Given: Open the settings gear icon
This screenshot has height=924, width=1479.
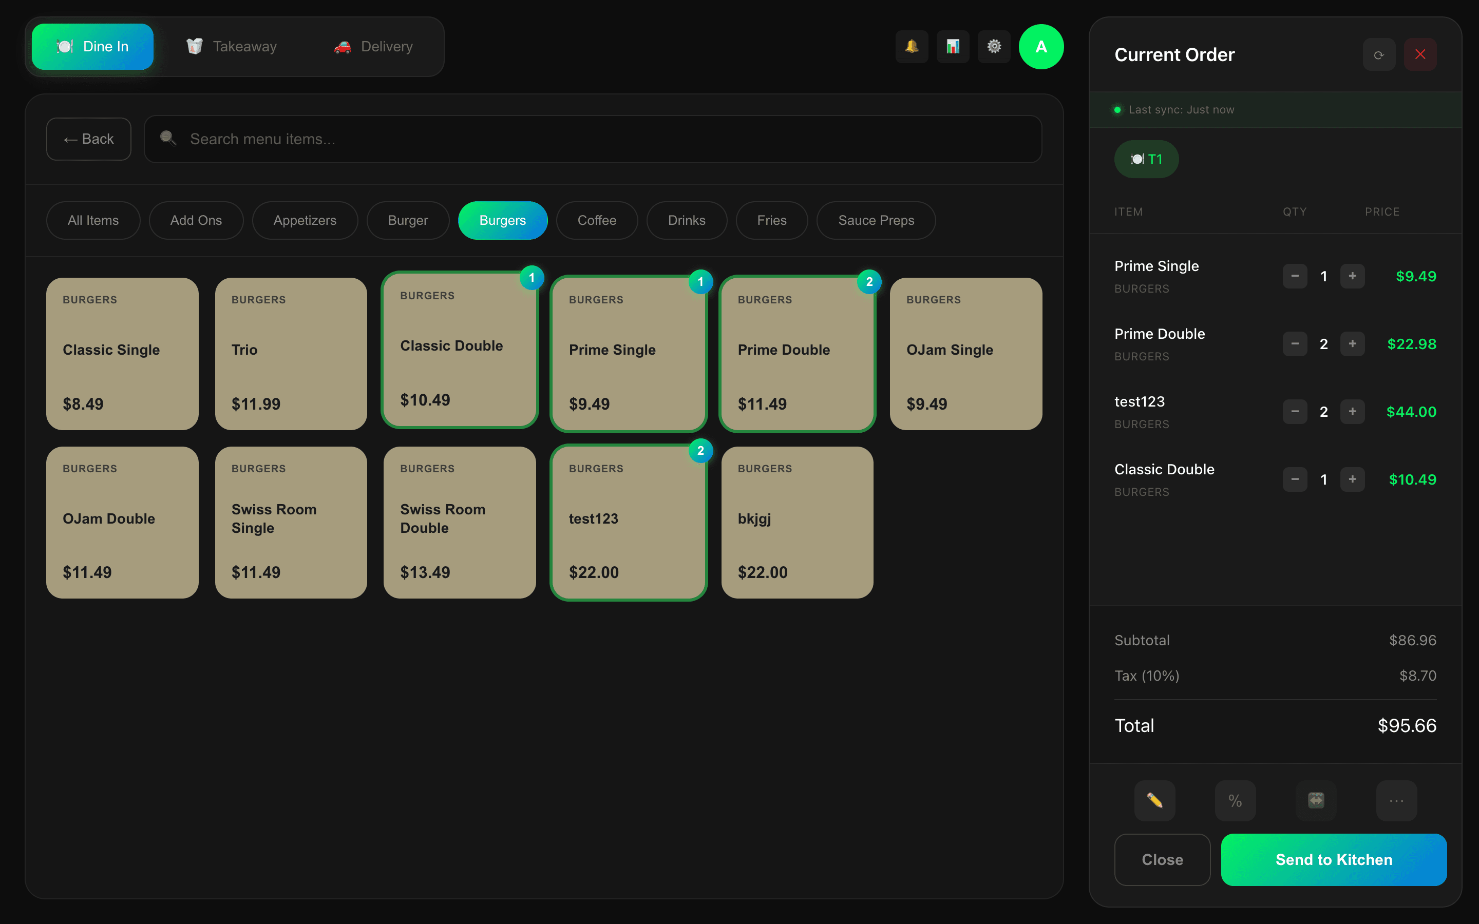Looking at the screenshot, I should pos(994,46).
